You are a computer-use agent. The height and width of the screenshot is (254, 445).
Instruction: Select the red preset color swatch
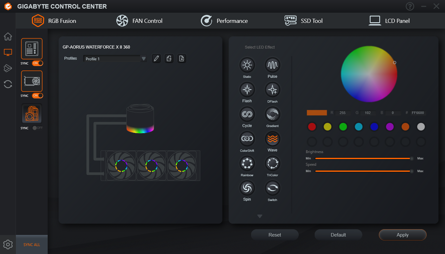tap(312, 127)
